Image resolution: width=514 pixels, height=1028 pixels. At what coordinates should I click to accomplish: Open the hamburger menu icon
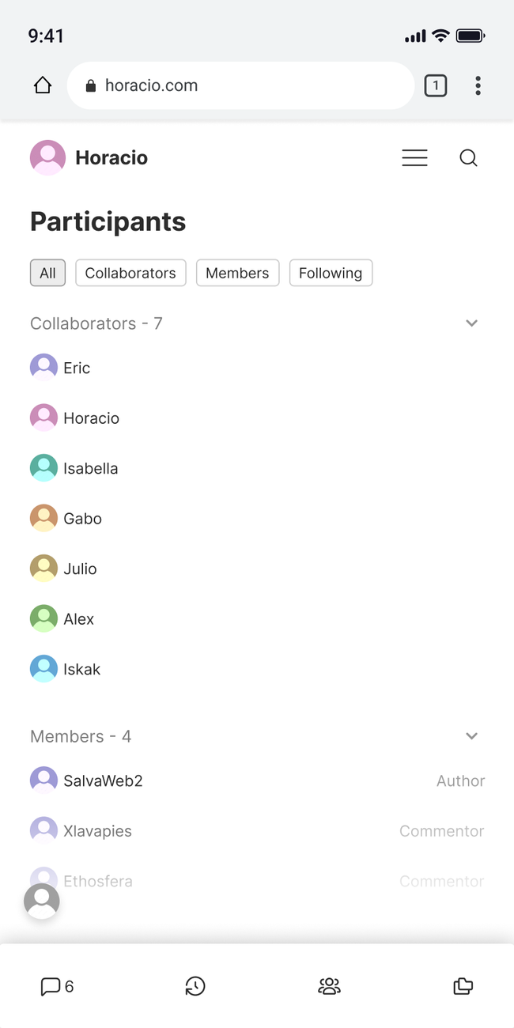click(414, 158)
